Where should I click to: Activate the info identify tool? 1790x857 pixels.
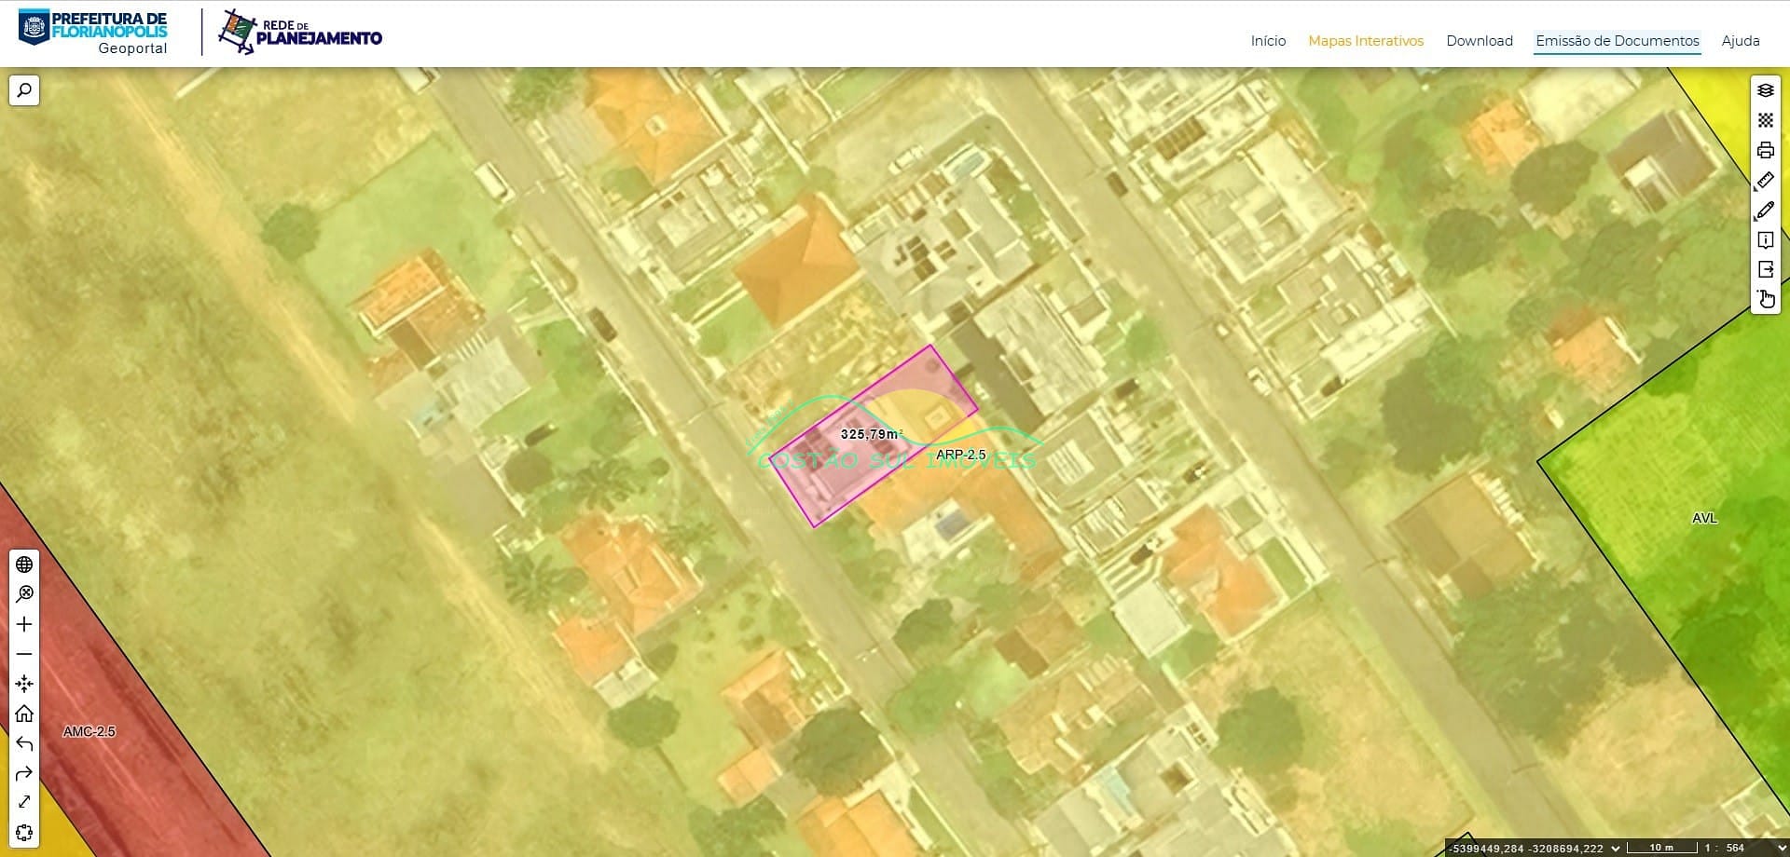(1765, 240)
